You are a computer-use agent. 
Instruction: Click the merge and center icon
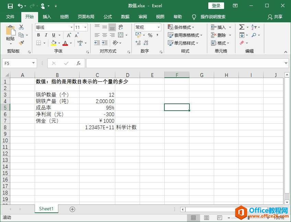tap(121, 34)
